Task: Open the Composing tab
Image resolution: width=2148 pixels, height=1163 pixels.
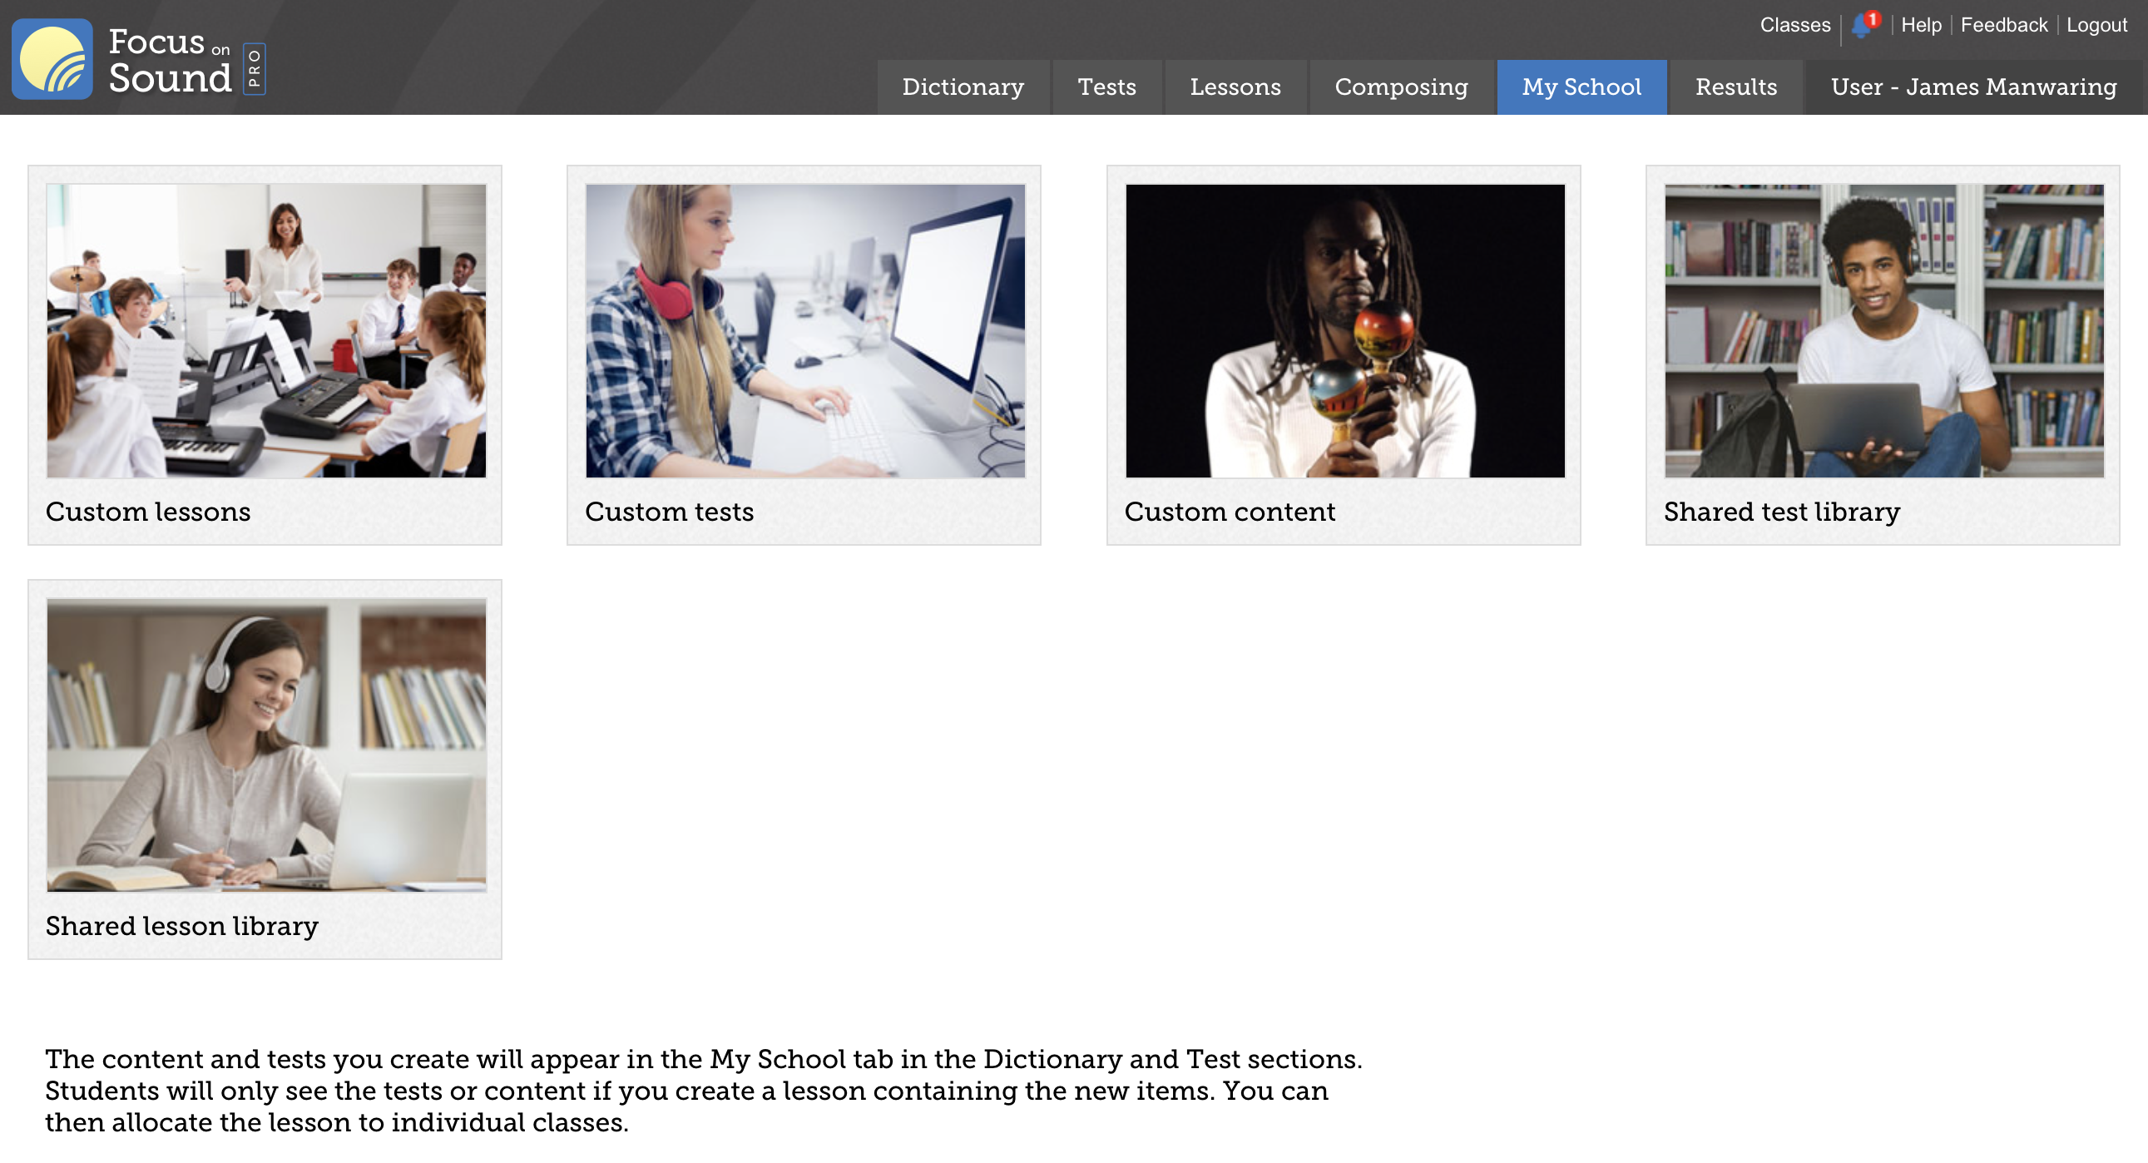Action: (1401, 87)
